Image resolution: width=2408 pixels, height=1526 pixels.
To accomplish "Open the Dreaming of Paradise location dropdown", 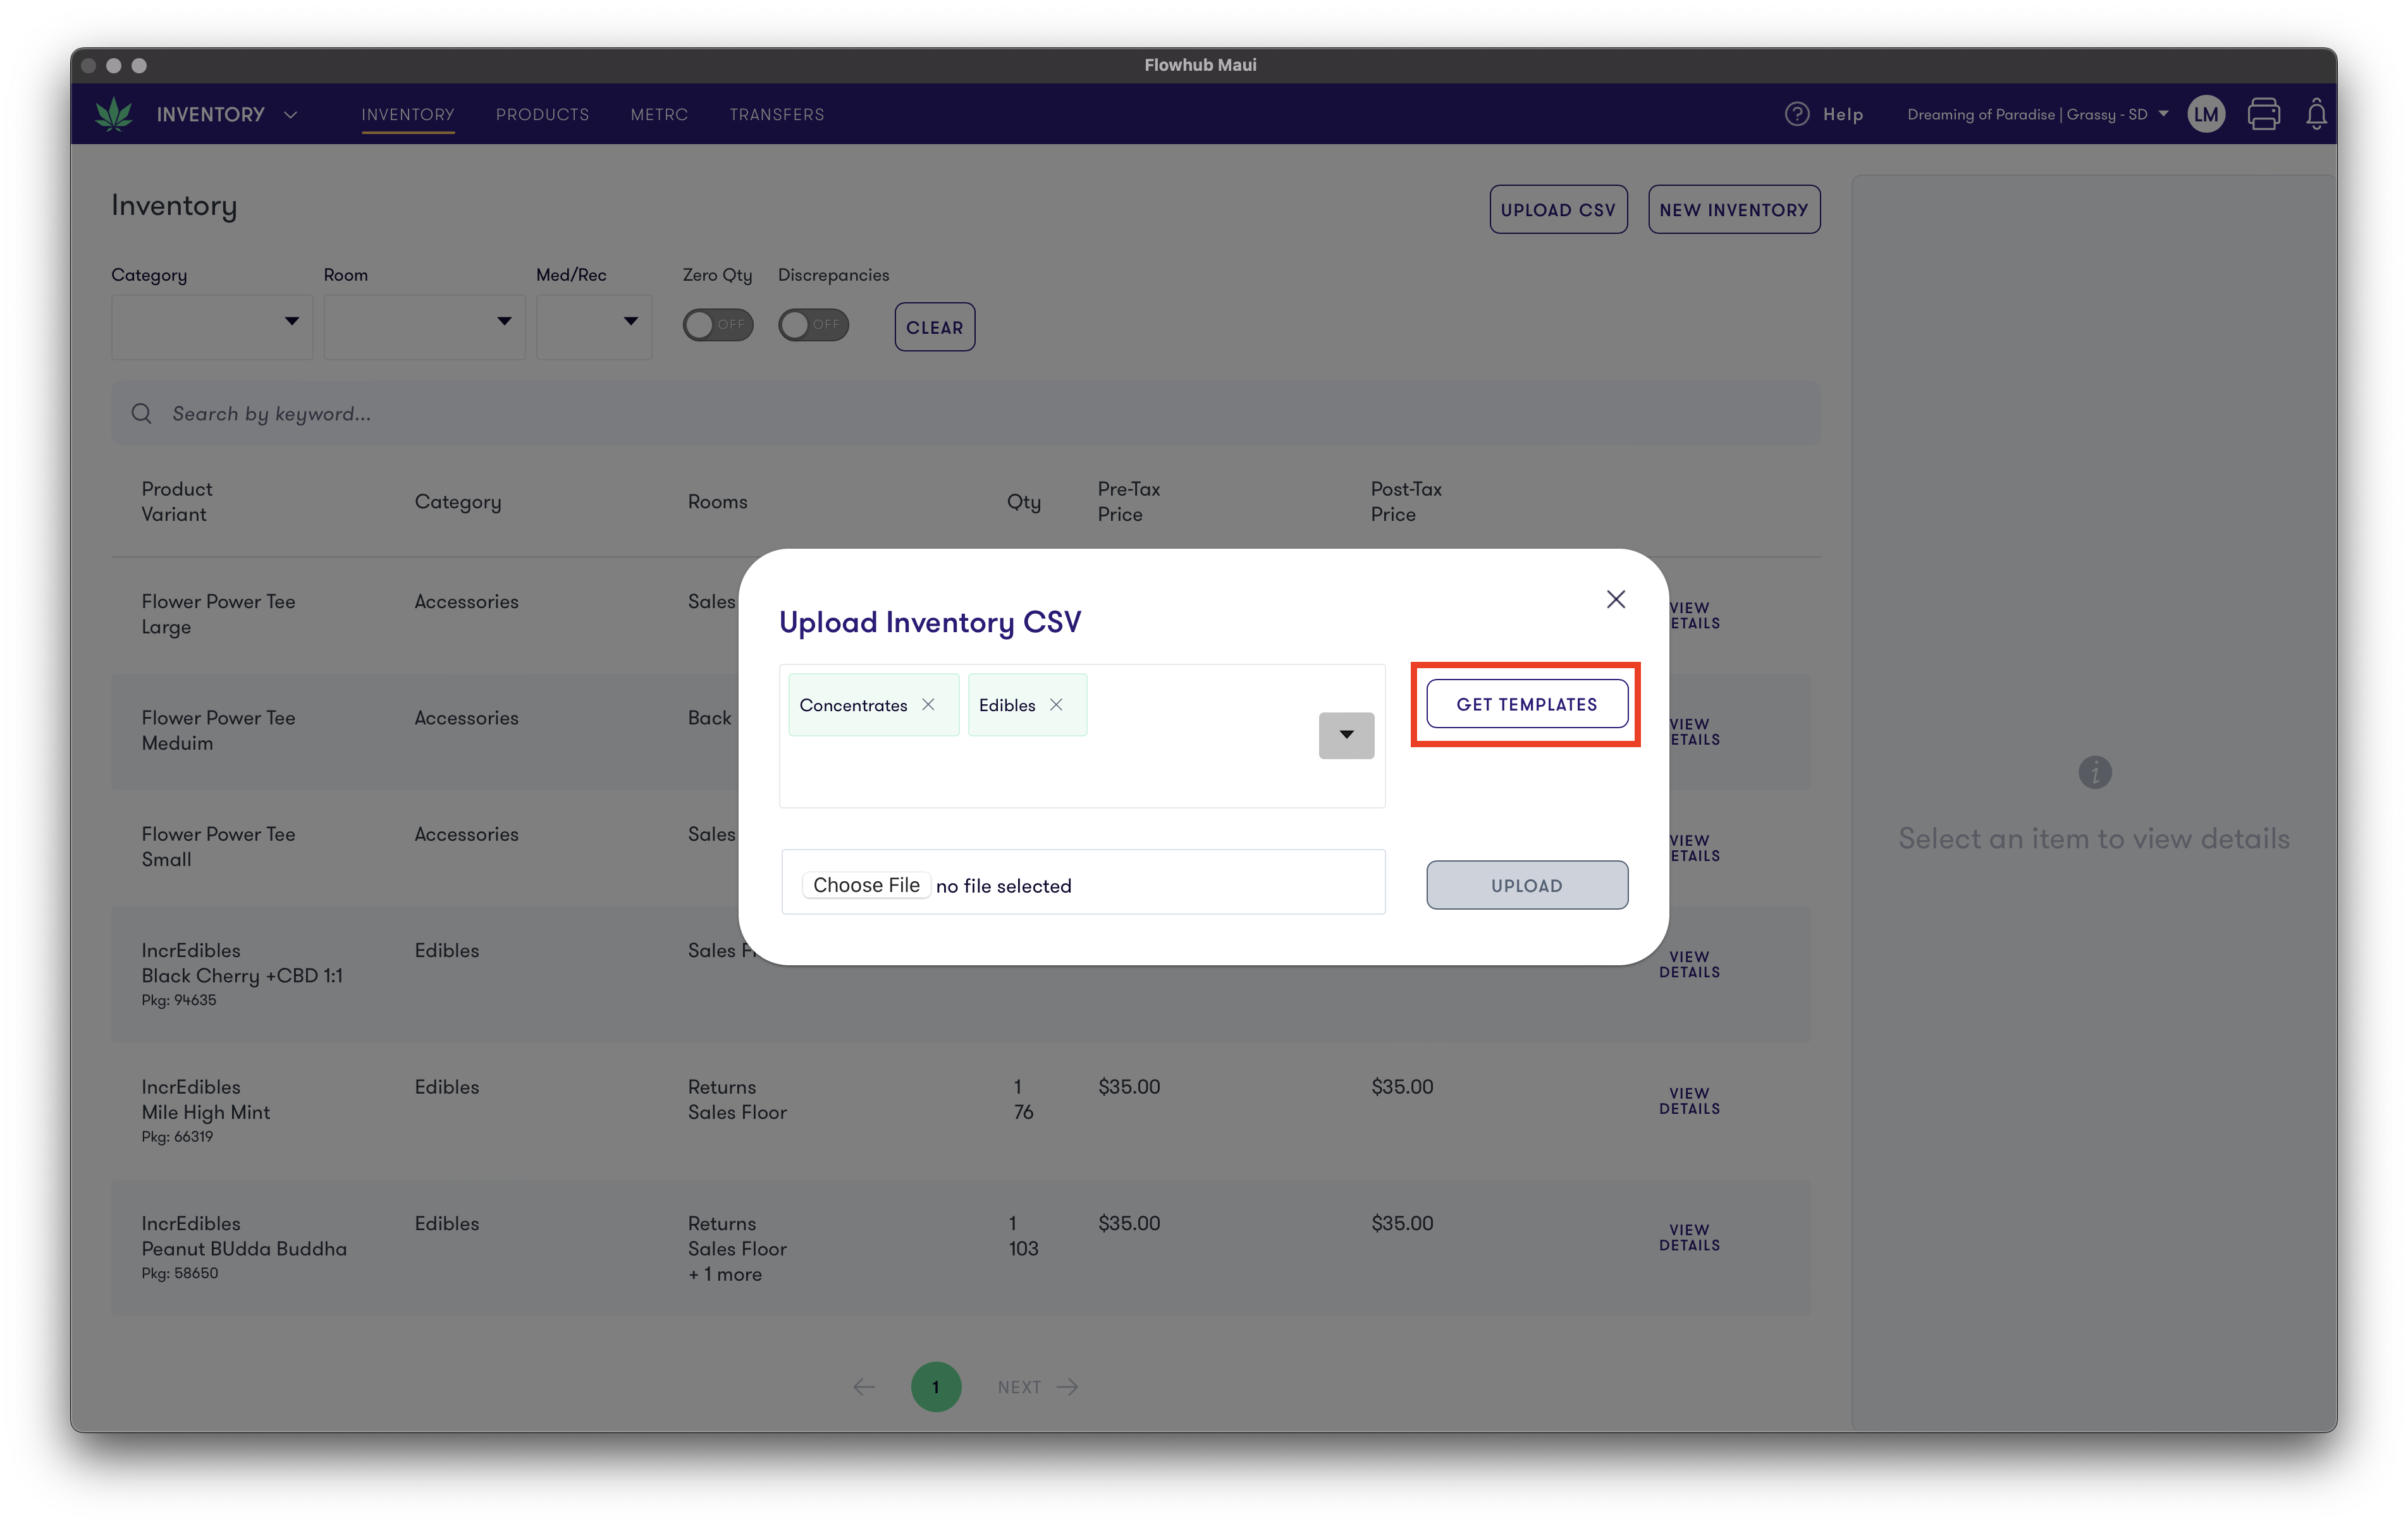I will [2037, 114].
